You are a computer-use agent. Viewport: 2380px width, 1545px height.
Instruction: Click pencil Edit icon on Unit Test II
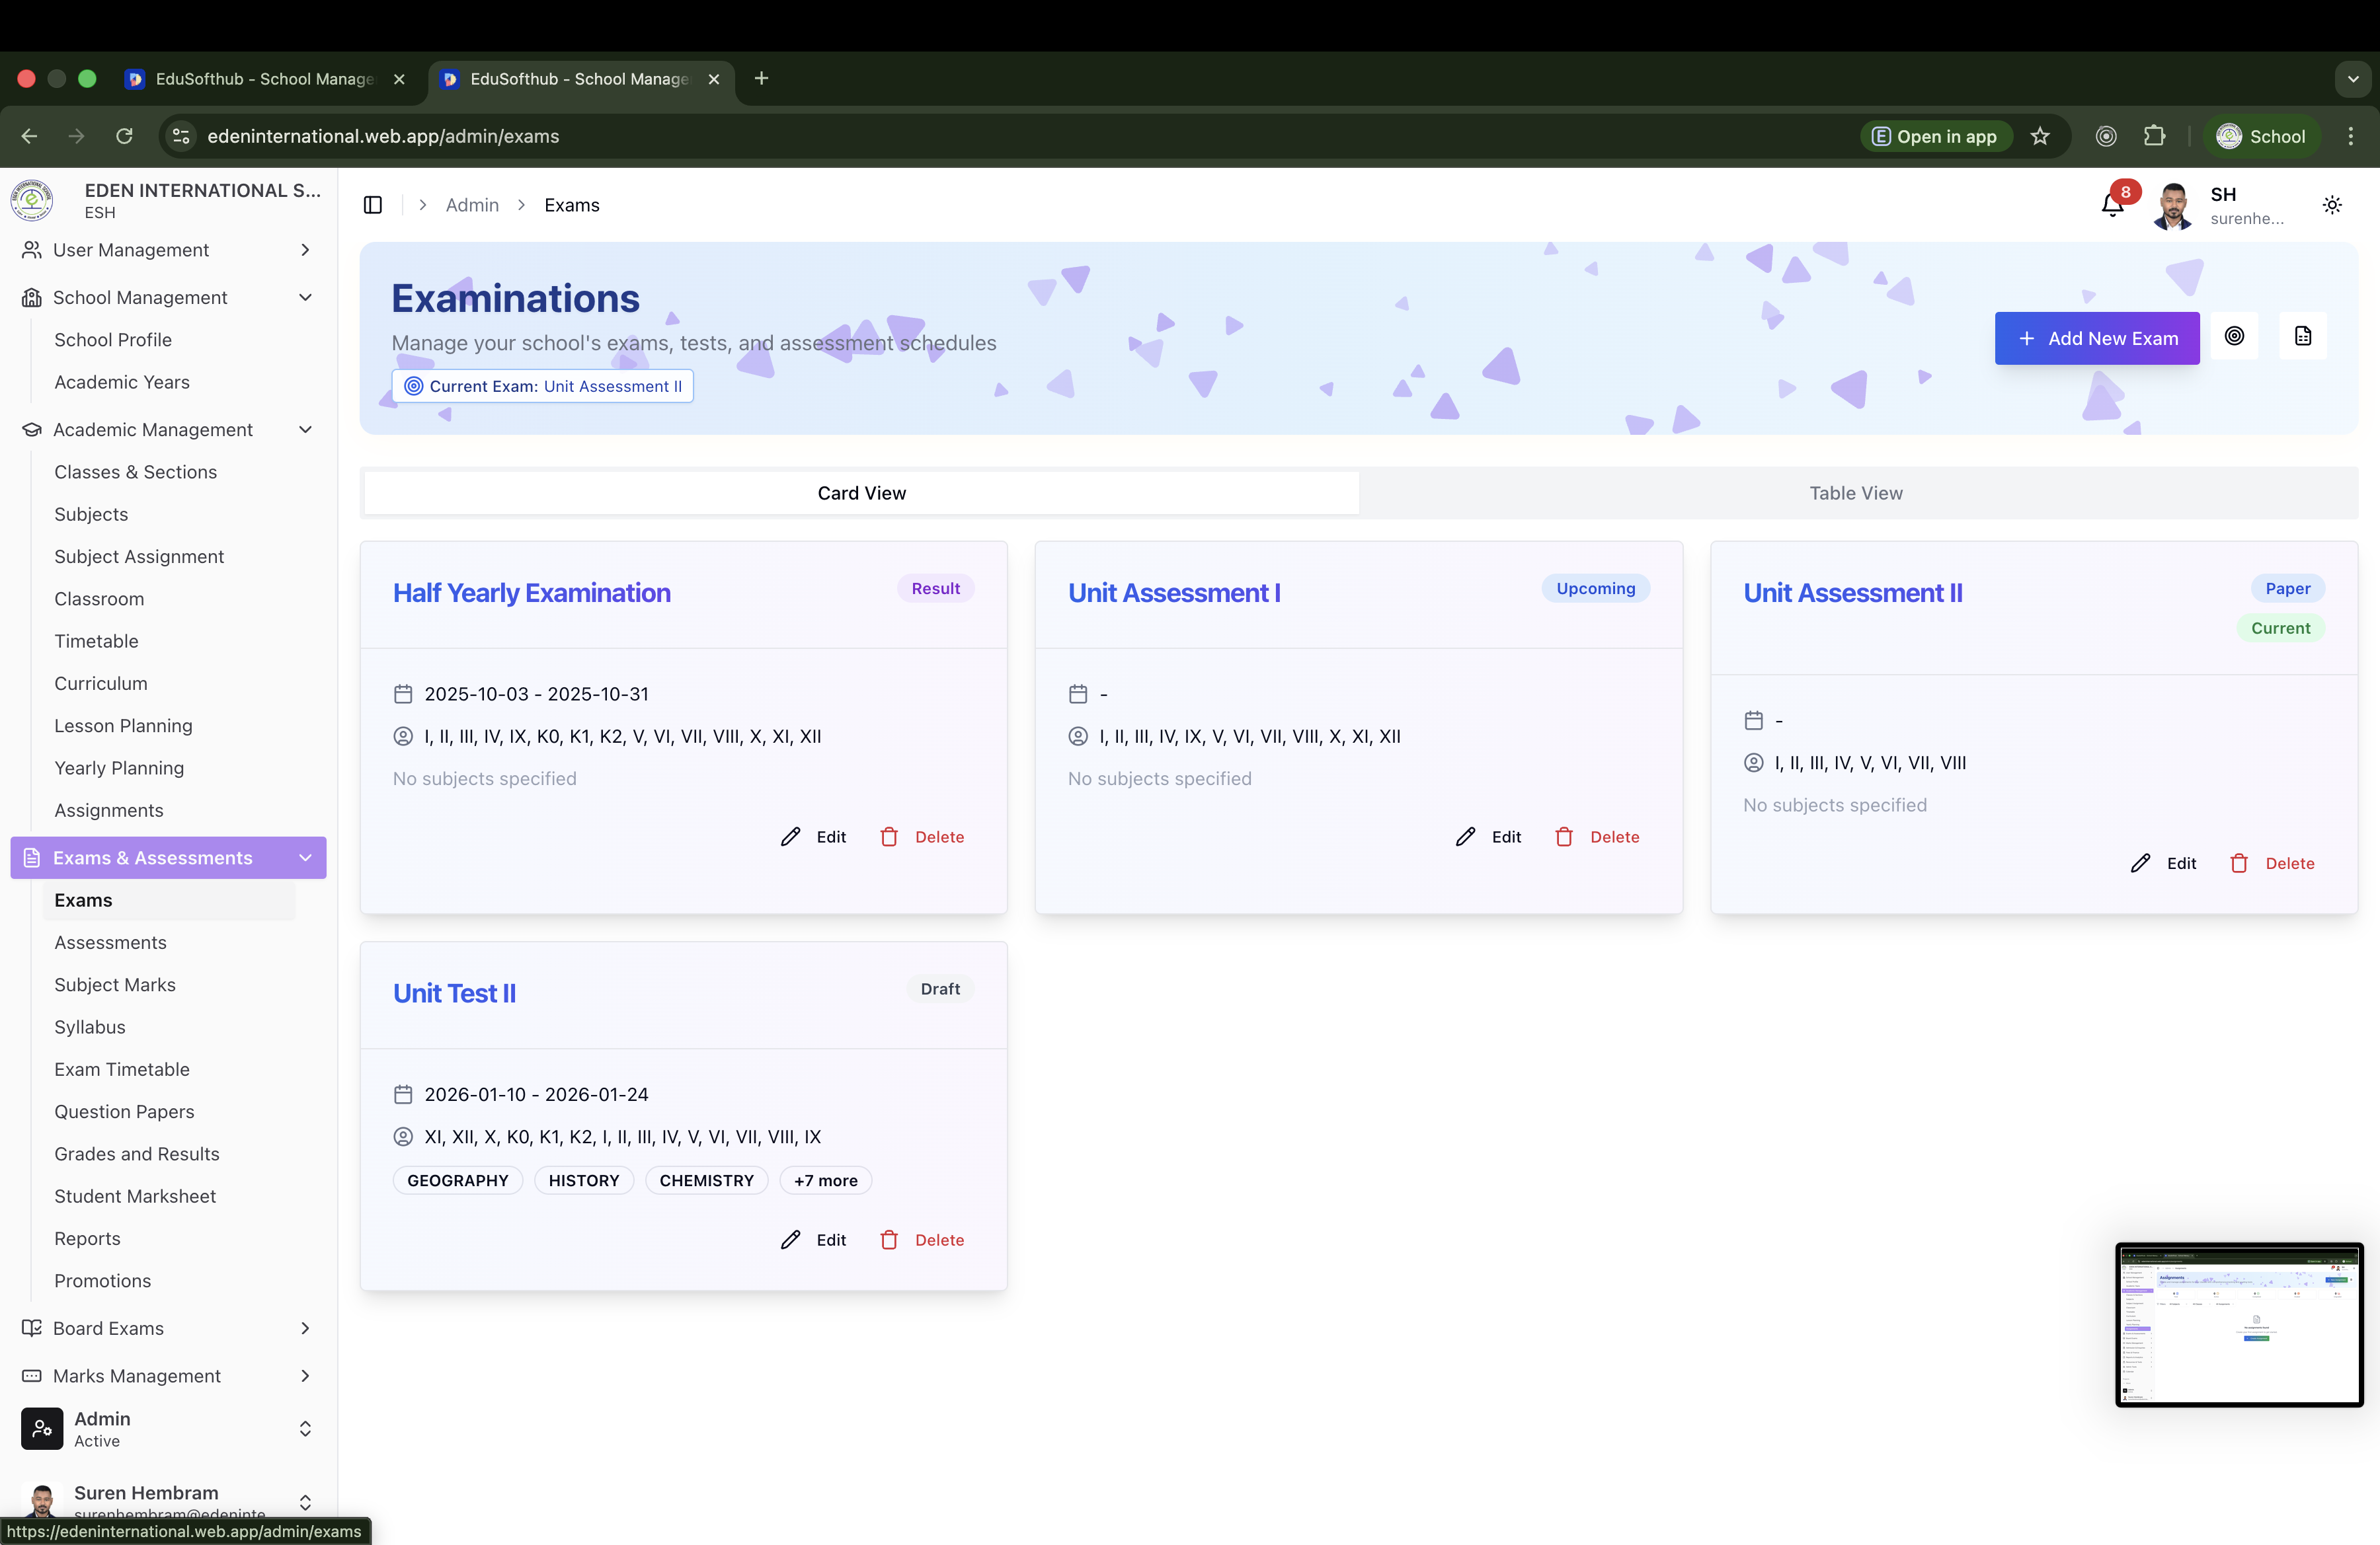click(x=791, y=1239)
